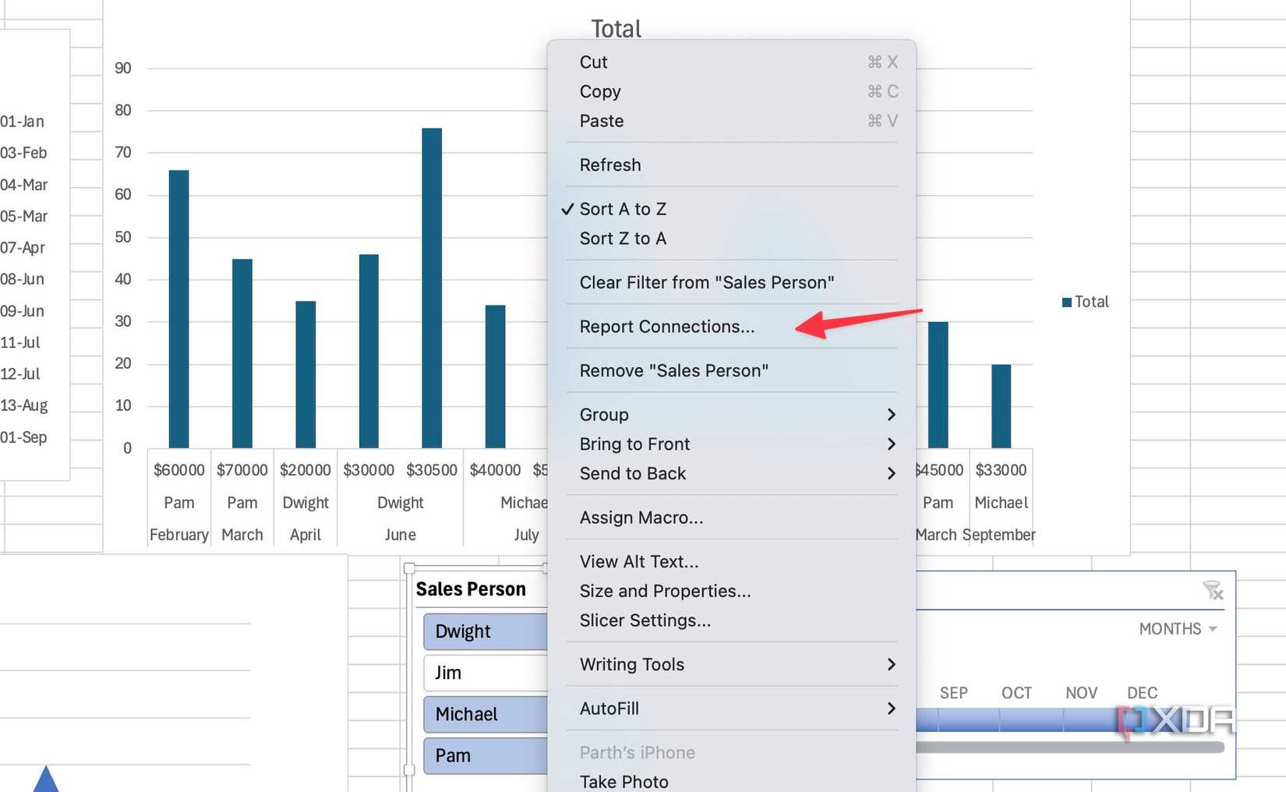This screenshot has width=1286, height=792.
Task: Select Assign Macro in the context menu
Action: coord(641,517)
